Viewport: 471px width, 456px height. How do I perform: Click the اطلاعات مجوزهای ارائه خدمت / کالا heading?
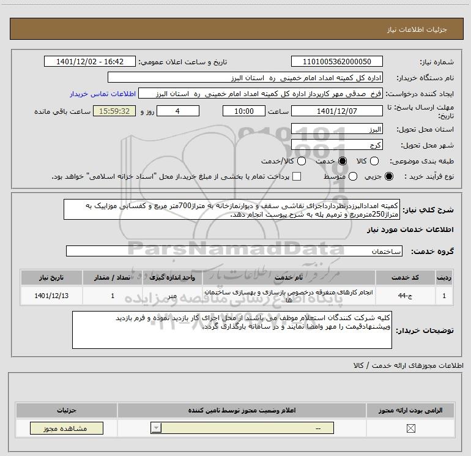pos(408,365)
